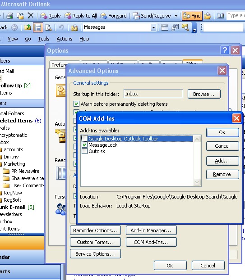This screenshot has width=245, height=280.
Task: Click the Add... button
Action: pyautogui.click(x=222, y=161)
